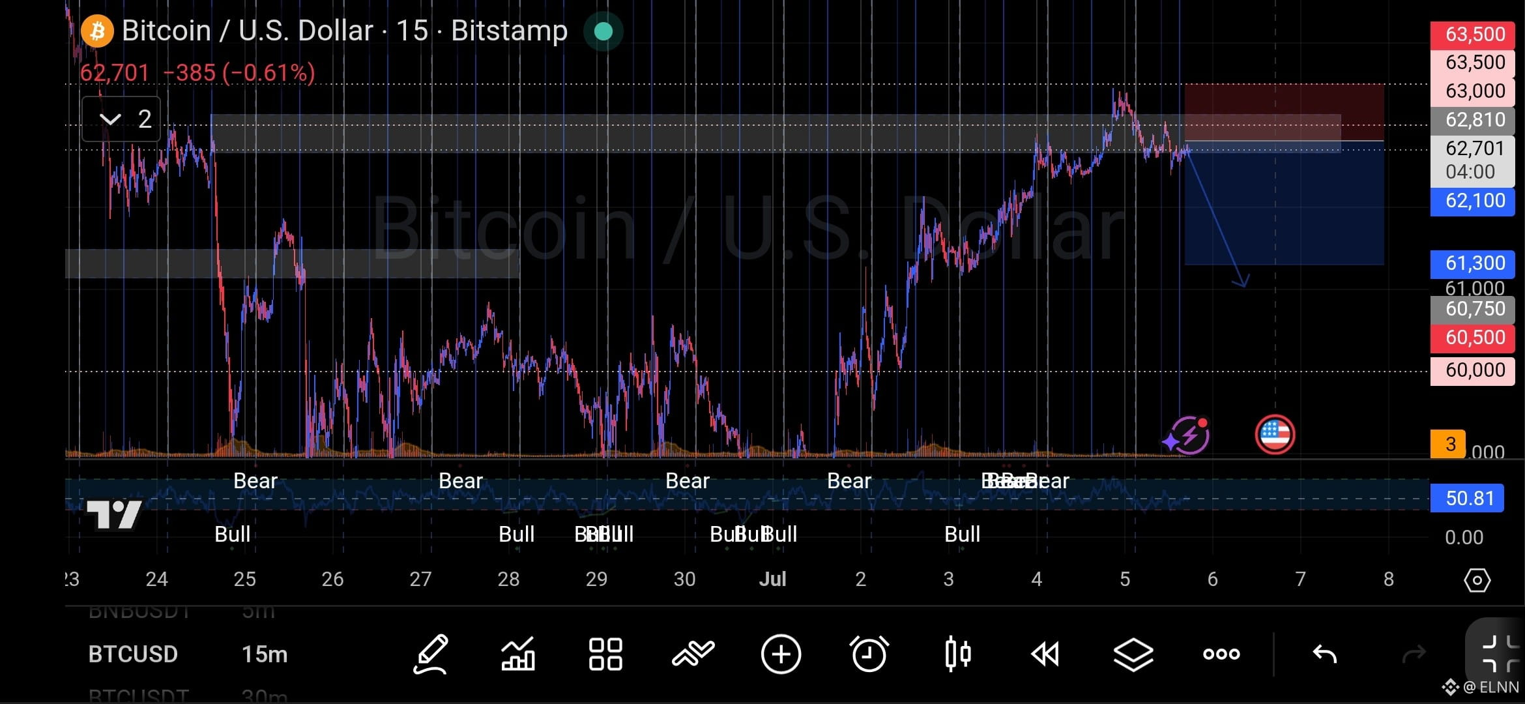Select the blue take-profit zone of the short position
Screen dimensions: 1525x704
tap(1284, 203)
